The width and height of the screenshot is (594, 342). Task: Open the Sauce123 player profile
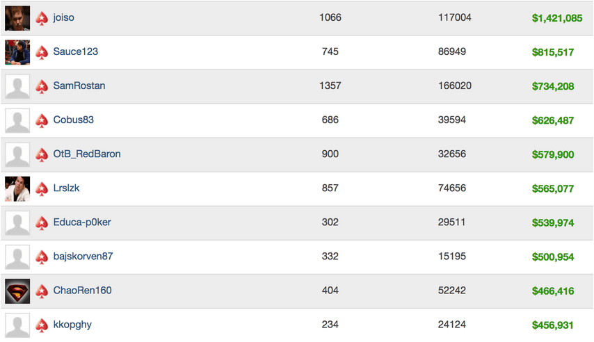pyautogui.click(x=75, y=51)
